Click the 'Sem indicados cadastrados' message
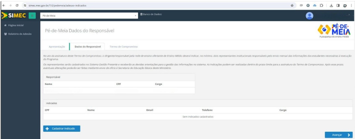The image size is (355, 139). (198, 117)
